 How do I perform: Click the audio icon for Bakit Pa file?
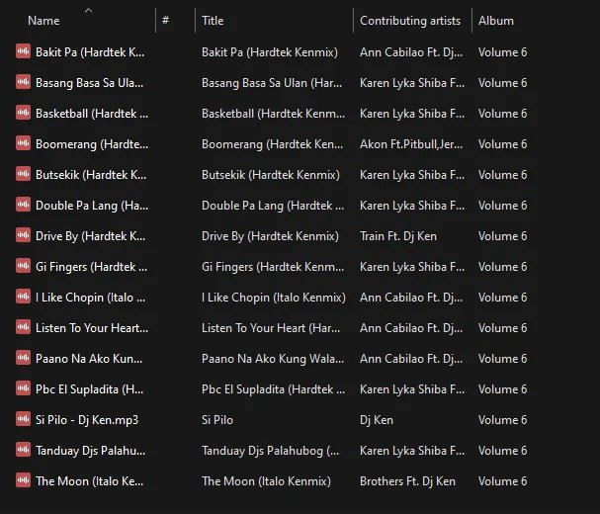pyautogui.click(x=24, y=51)
